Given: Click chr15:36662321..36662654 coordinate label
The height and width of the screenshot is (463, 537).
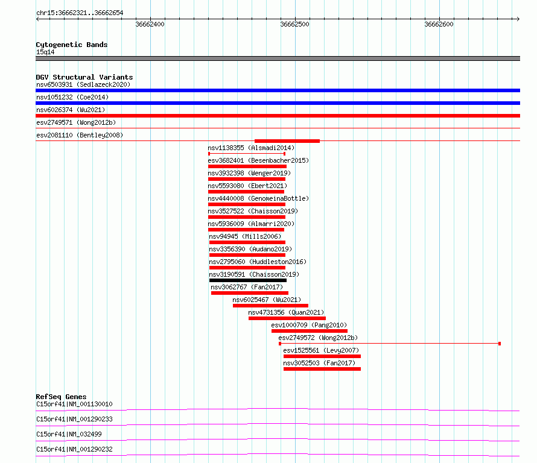Looking at the screenshot, I should pos(80,13).
